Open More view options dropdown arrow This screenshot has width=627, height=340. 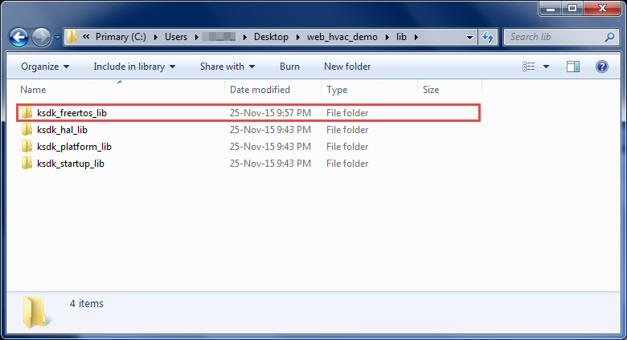tap(546, 67)
